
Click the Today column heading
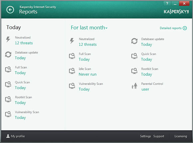[14, 28]
